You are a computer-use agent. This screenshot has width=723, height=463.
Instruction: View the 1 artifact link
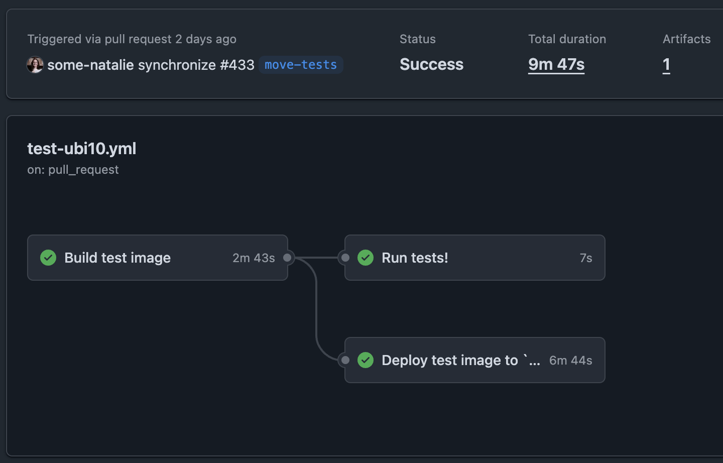[x=666, y=64]
